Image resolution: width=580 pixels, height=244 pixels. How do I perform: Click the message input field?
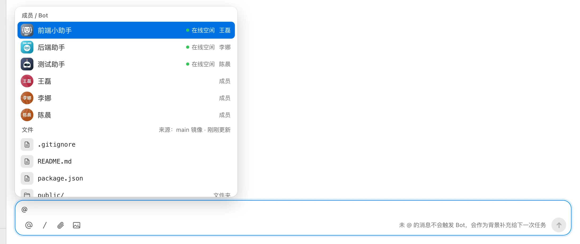tap(293, 210)
